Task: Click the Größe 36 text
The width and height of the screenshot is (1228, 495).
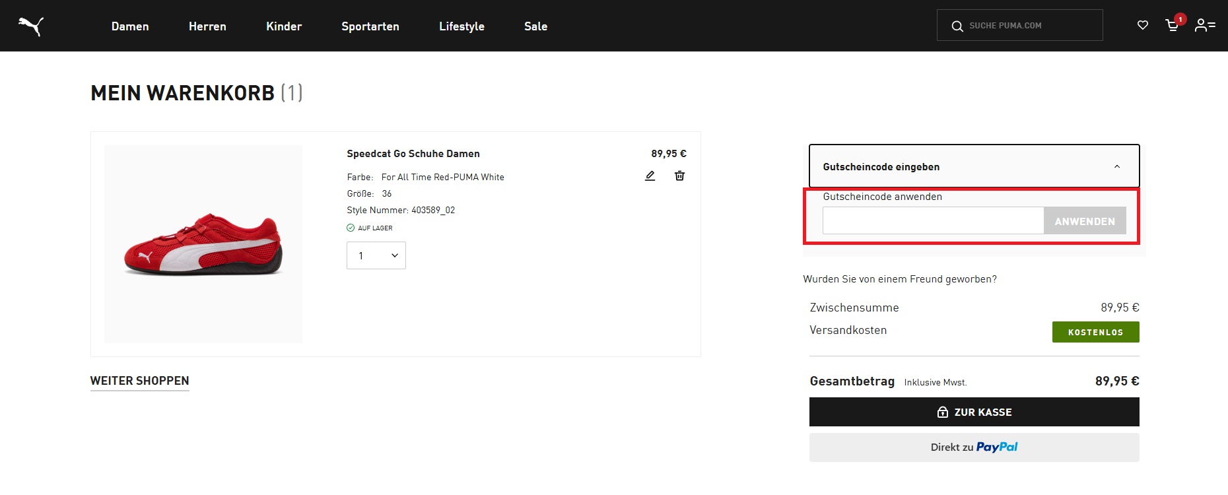Action: (x=370, y=193)
